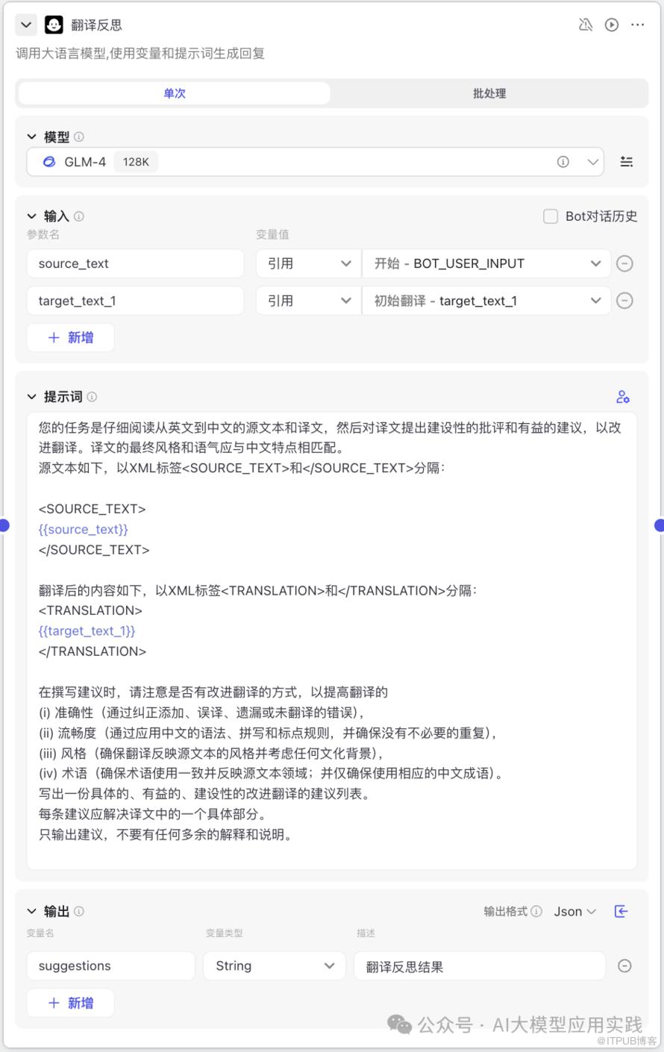Click the {{target_text_1}} variable in prompt
Screen dimensions: 664x1052
pyautogui.click(x=87, y=631)
